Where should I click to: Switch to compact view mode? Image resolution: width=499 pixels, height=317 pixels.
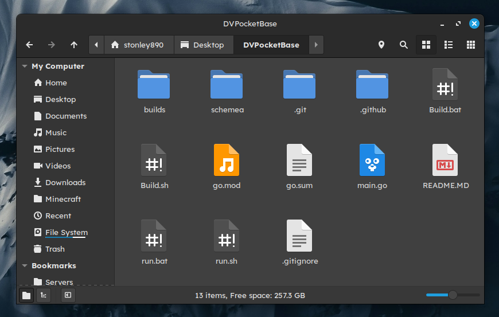(471, 45)
